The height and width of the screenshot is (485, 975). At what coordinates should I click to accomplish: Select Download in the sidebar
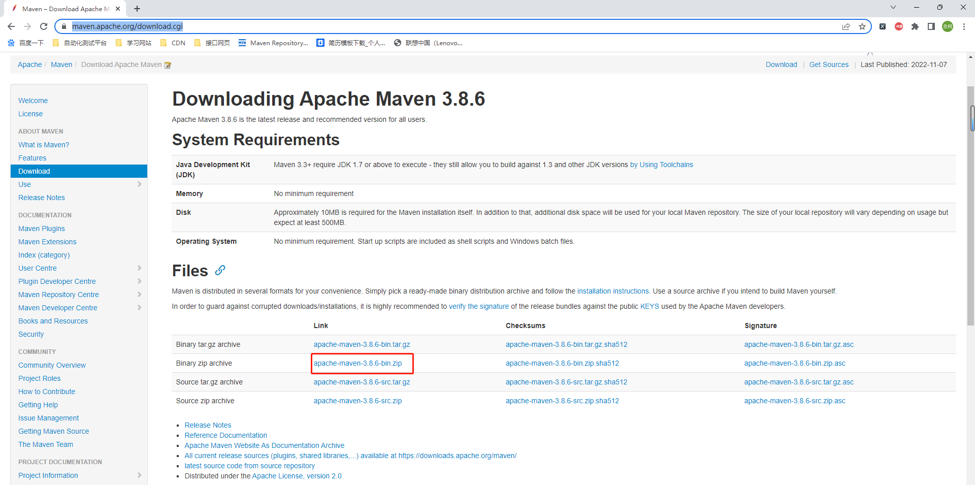click(79, 171)
